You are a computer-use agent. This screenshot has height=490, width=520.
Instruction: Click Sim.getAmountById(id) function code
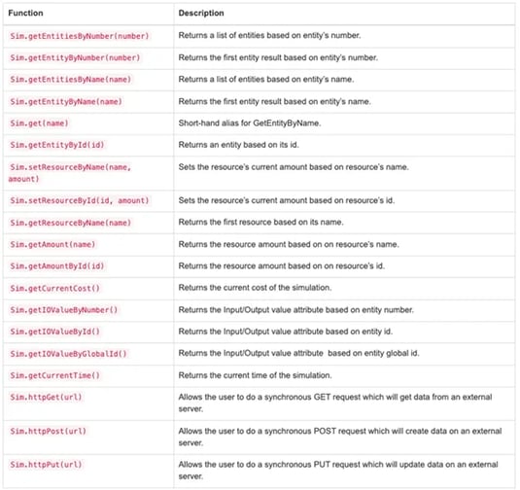(x=57, y=266)
